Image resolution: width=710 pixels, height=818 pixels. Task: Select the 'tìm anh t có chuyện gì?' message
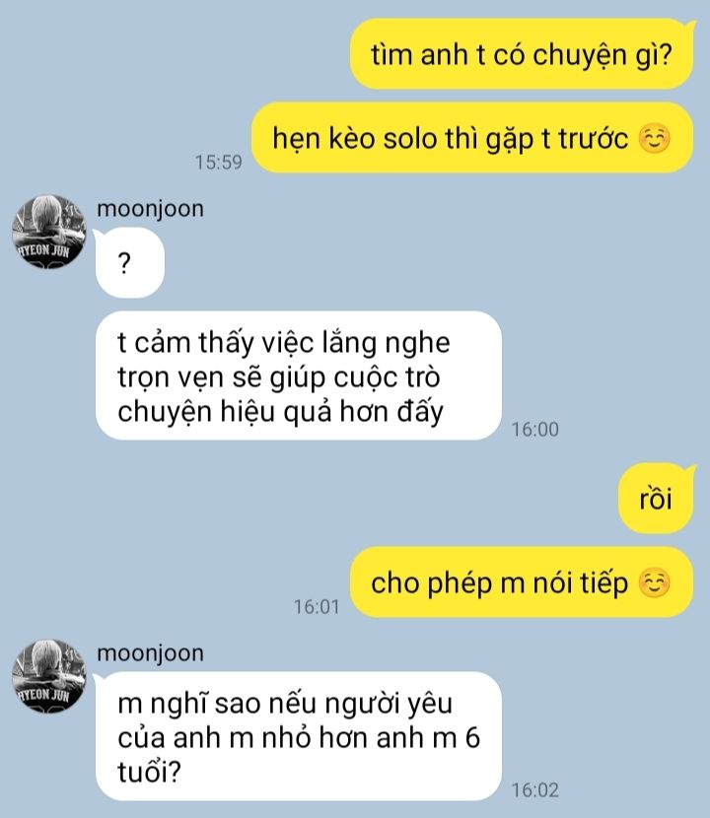(x=522, y=54)
